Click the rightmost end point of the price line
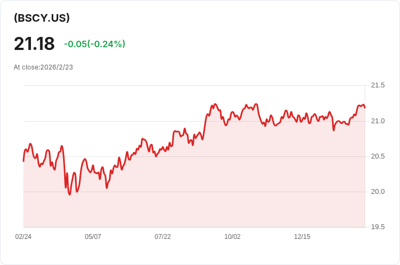Image resolution: width=400 pixels, height=265 pixels. coord(365,108)
